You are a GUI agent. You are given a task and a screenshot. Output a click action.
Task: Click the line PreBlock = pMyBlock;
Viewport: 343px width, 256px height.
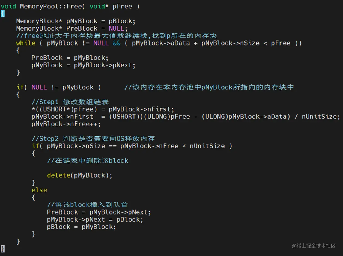[x=70, y=58]
